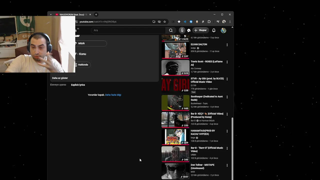320x180 pixels.
Task: Open the 1:14:13 video thumbnail at top
Action: coord(175,38)
